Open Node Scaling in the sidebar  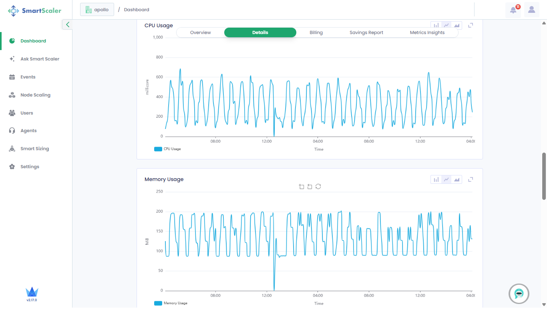pyautogui.click(x=35, y=95)
